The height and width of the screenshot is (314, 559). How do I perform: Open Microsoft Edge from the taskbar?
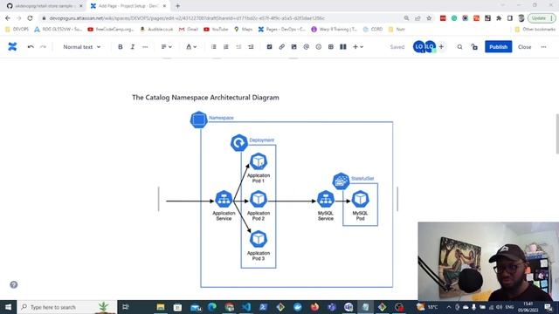pos(211,307)
